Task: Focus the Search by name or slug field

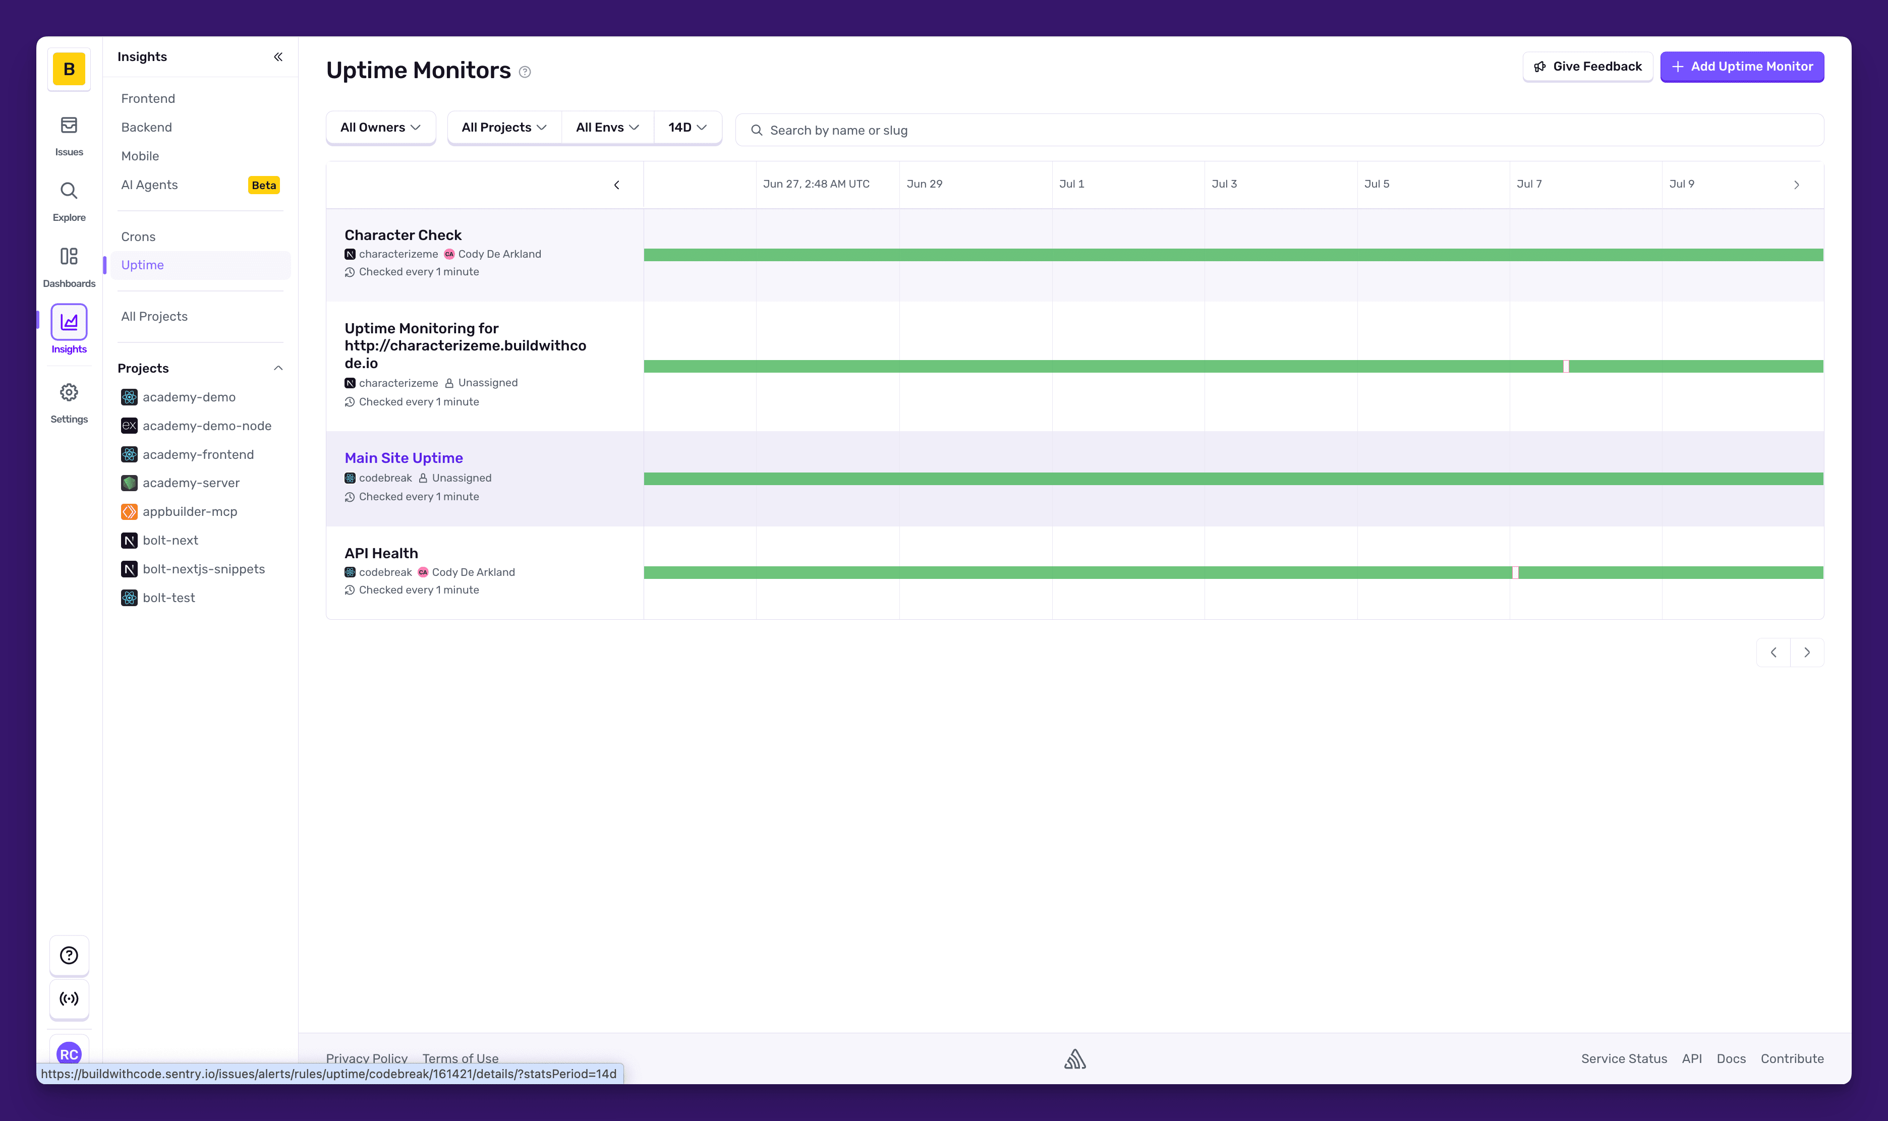Action: [1279, 130]
